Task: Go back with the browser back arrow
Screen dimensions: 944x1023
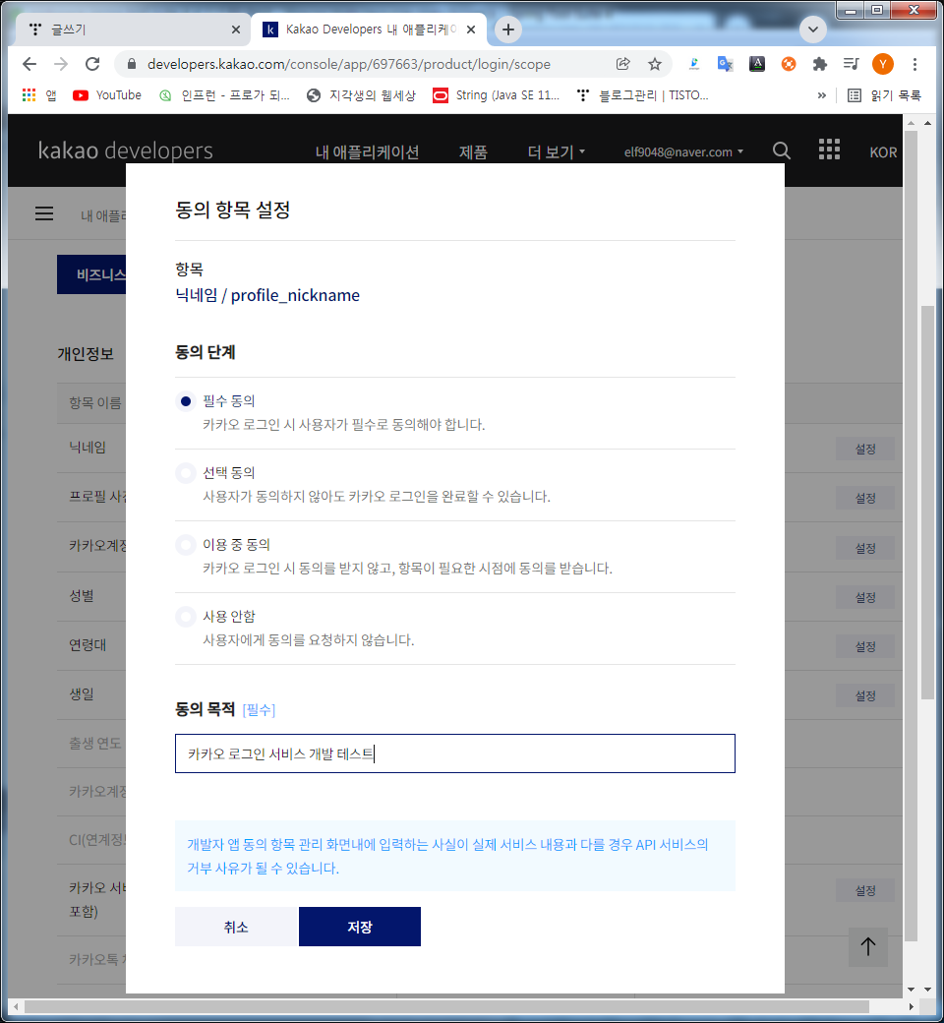Action: [x=29, y=64]
